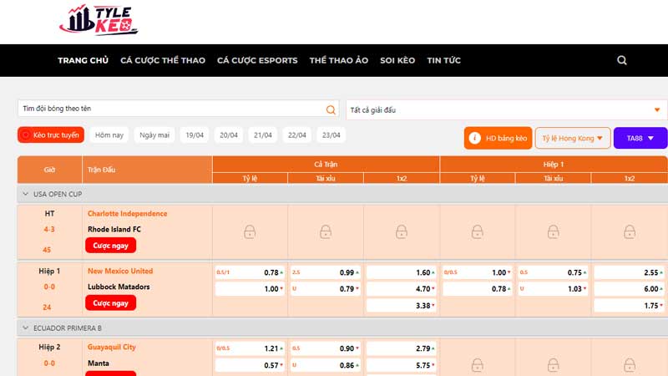This screenshot has width=668, height=376.
Task: Open the Tất cả giải đấu dropdown
Action: 506,109
